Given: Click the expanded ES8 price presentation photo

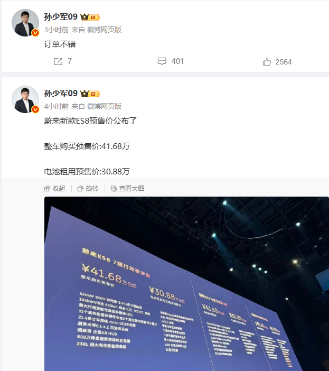Looking at the screenshot, I should point(186,284).
